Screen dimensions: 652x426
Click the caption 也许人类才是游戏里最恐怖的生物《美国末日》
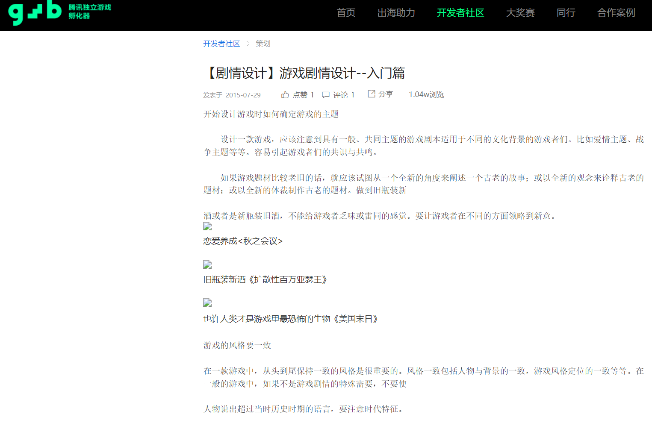(291, 319)
